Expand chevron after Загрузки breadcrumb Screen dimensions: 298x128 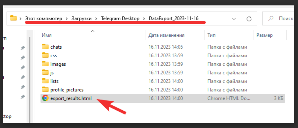coord(96,18)
